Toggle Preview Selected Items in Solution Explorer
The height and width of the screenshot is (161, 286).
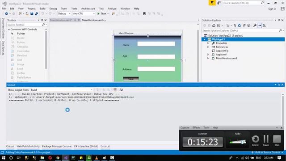(259, 25)
